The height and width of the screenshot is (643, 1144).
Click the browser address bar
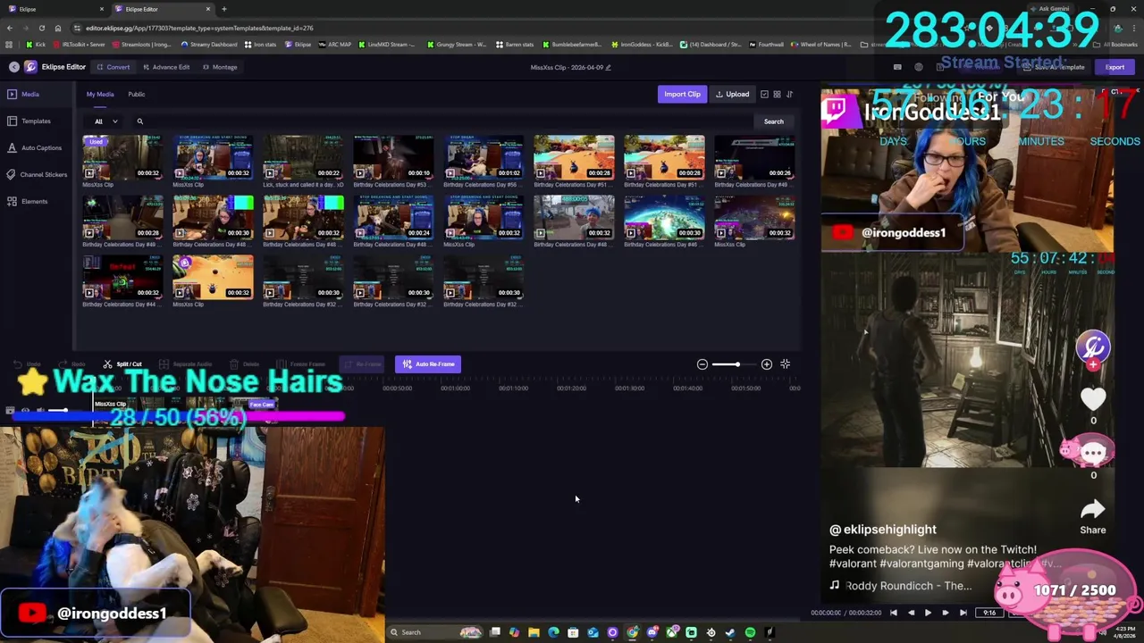coord(474,28)
